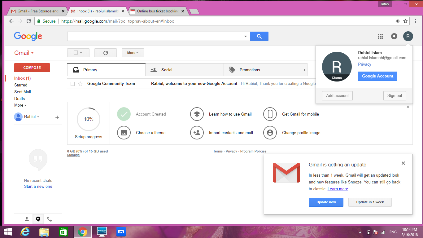Screen dimensions: 423x238
Task: Open the Learn more link in update popup
Action: [338, 189]
